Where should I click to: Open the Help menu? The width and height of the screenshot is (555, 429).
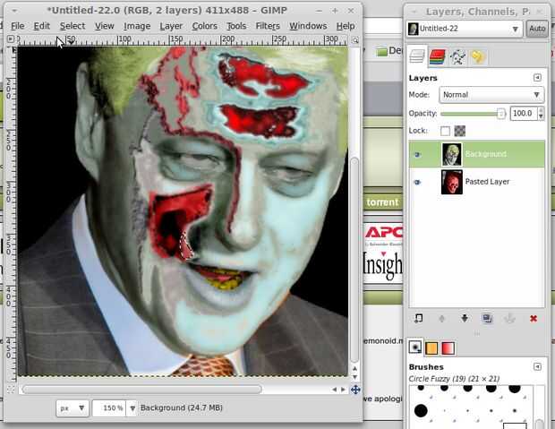click(x=346, y=26)
